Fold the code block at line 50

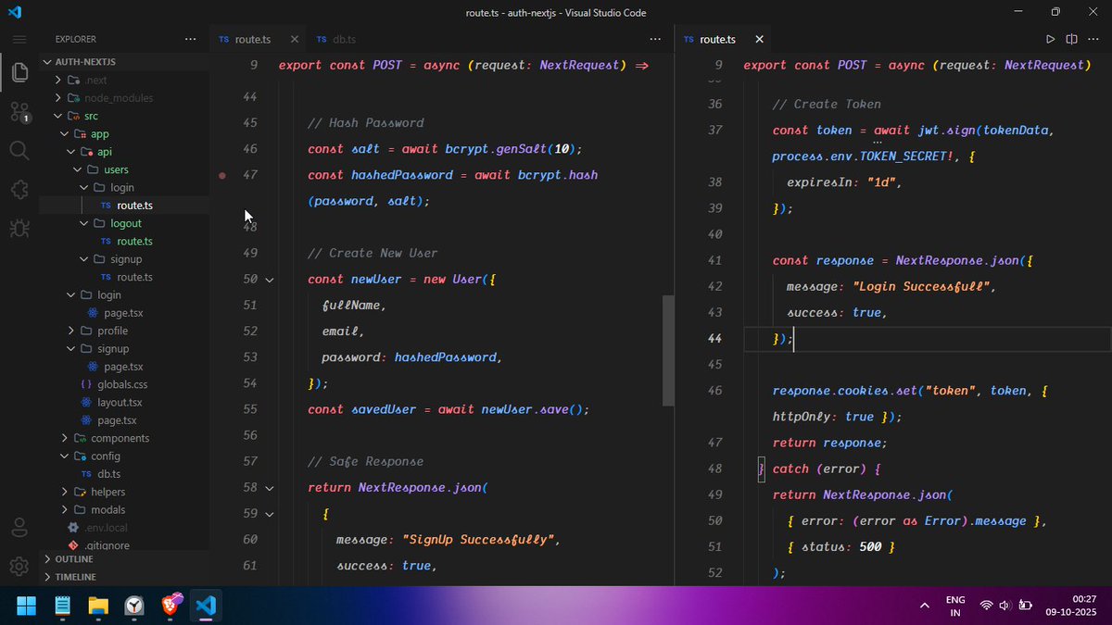(270, 280)
